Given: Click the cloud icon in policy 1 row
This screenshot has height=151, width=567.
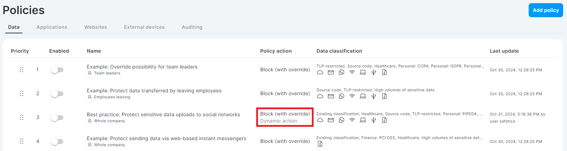Looking at the screenshot, I should pyautogui.click(x=320, y=72).
